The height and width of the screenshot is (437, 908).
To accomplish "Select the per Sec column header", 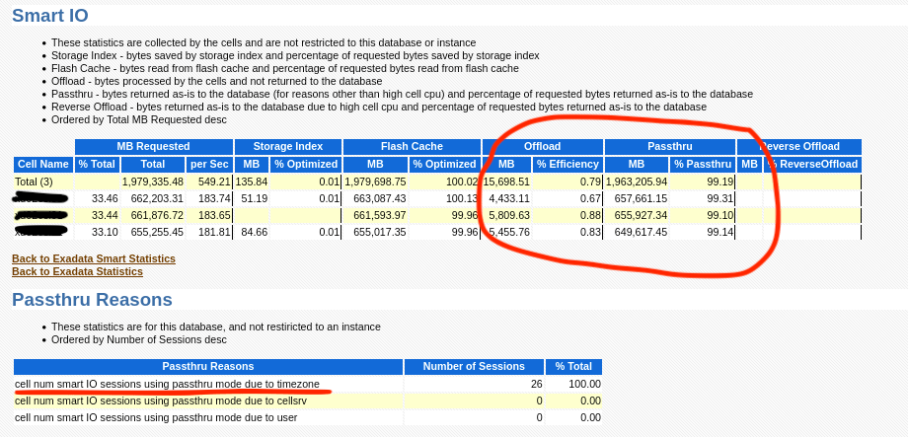I will click(209, 164).
